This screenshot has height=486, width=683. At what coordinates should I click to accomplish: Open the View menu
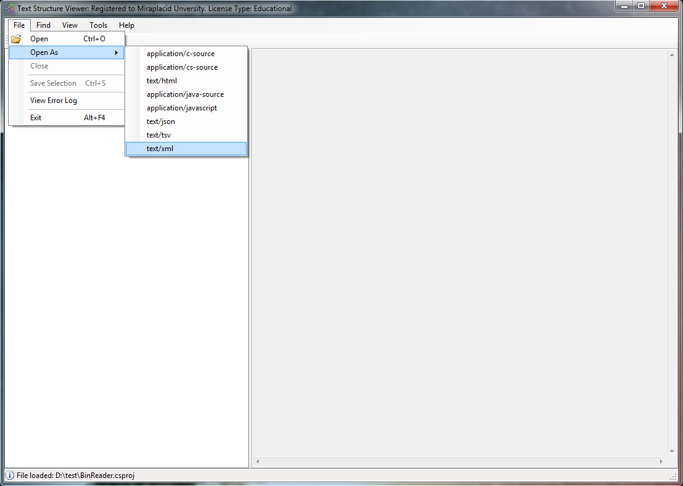coord(70,25)
